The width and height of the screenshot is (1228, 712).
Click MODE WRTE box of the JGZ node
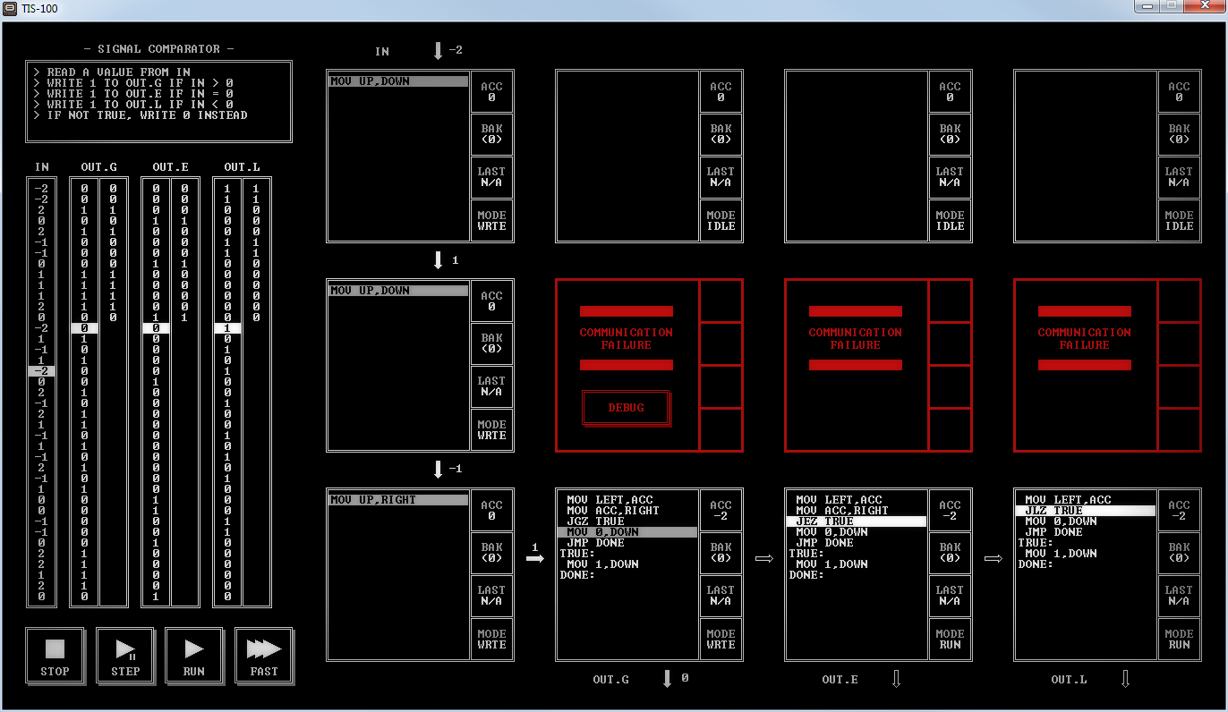[x=721, y=639]
